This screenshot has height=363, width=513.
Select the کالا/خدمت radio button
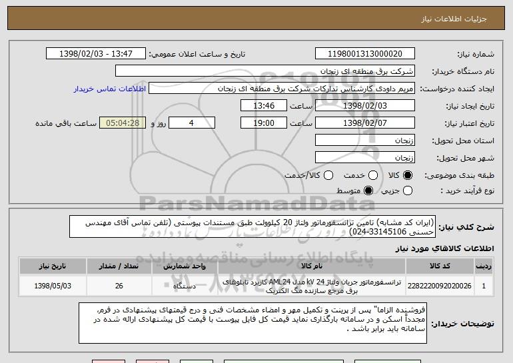pos(328,175)
